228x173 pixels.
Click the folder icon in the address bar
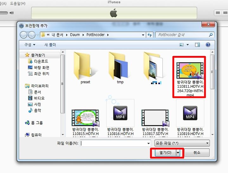click(x=43, y=35)
